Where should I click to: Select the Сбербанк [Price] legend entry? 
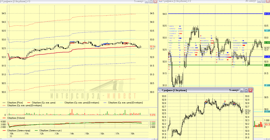[x=15, y=103]
